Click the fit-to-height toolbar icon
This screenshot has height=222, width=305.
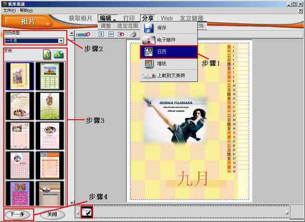[x=101, y=34]
